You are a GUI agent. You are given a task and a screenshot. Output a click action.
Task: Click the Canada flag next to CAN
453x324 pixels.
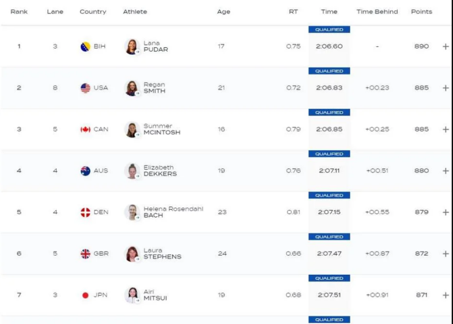point(85,129)
